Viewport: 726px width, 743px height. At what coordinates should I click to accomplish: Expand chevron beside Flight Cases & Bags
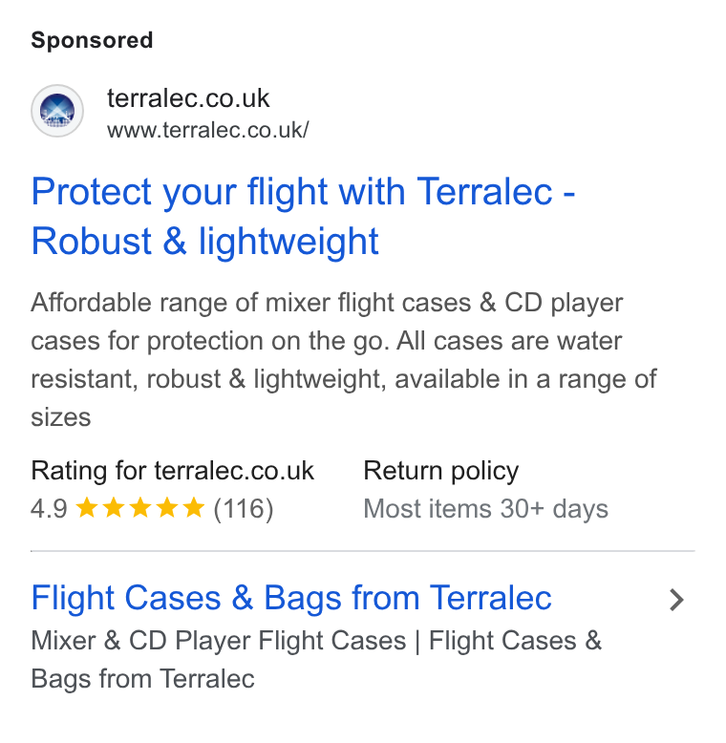click(676, 600)
